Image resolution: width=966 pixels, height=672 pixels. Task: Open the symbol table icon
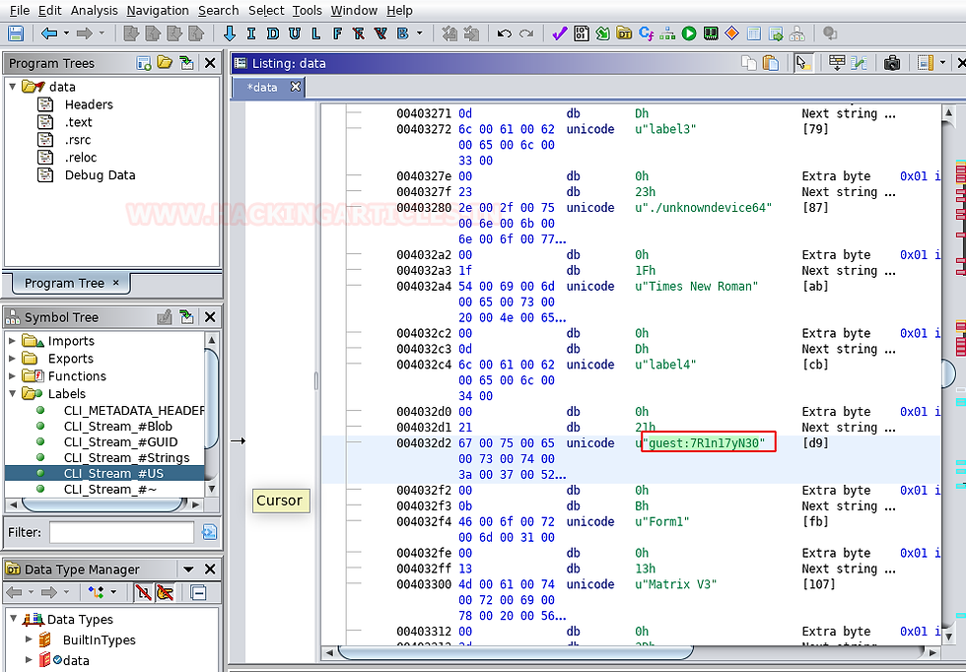[753, 34]
